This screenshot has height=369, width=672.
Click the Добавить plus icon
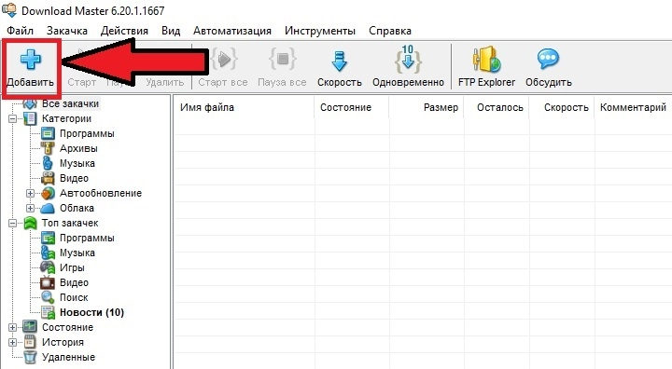coord(31,59)
